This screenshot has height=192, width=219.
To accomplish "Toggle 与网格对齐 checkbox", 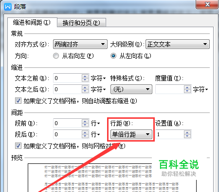I will (x=18, y=146).
